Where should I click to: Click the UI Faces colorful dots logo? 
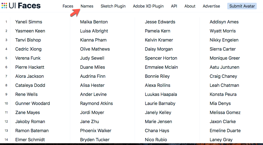(x=4, y=6)
